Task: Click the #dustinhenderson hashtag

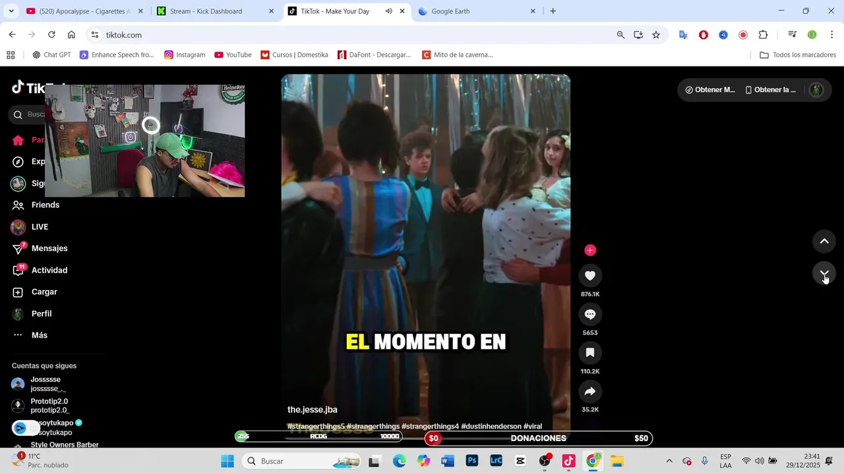Action: [491, 427]
